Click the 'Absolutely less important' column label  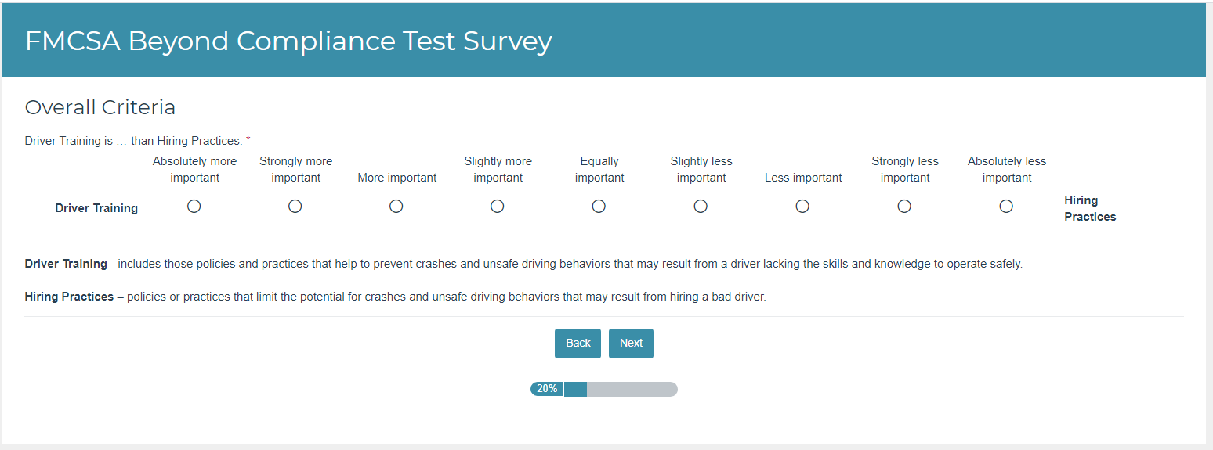1007,169
